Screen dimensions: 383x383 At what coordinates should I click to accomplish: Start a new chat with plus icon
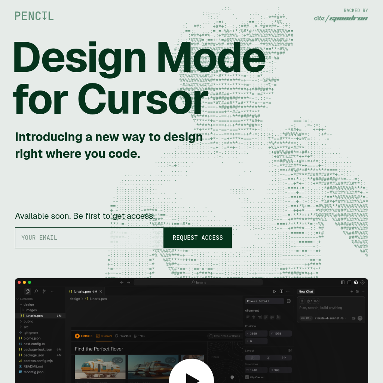tap(352, 291)
